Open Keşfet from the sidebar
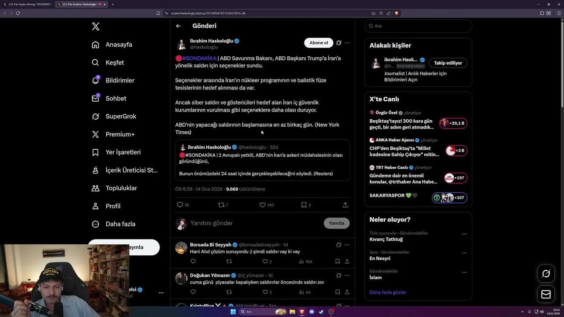 tap(108, 63)
